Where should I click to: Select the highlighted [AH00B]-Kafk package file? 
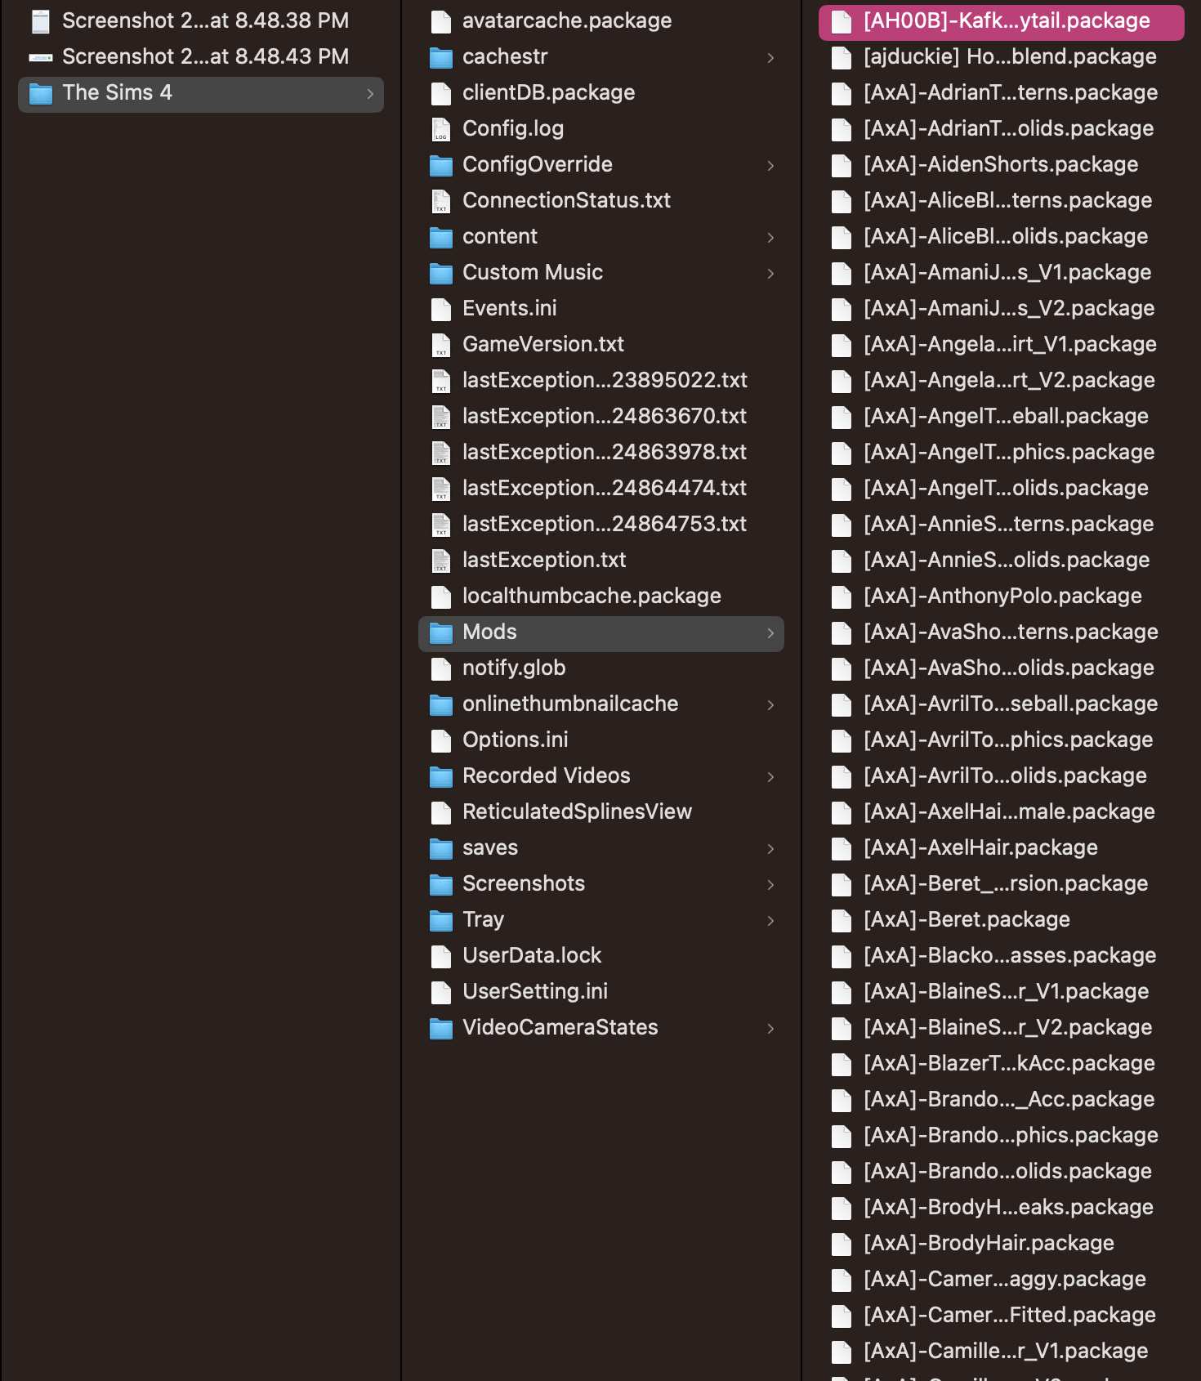pyautogui.click(x=1006, y=21)
